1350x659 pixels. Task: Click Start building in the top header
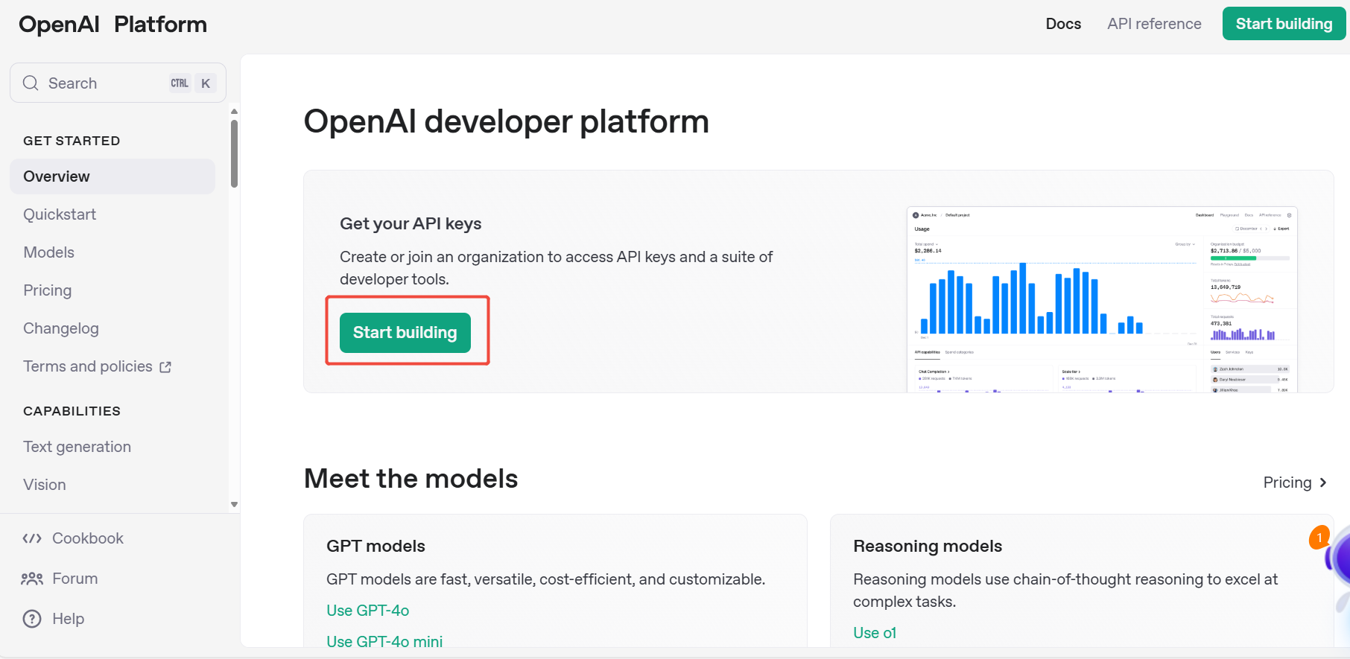1284,24
